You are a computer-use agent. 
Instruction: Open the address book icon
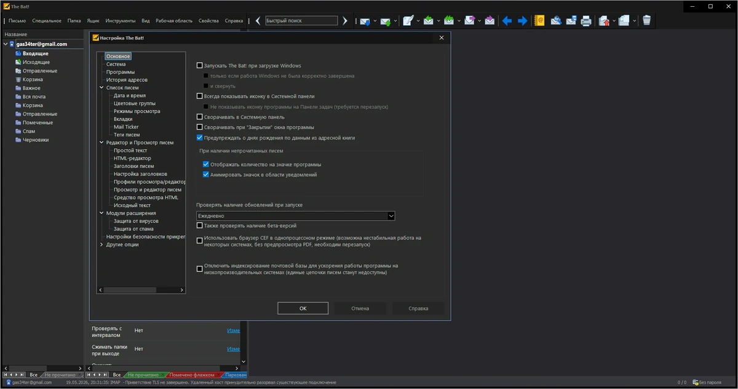tap(539, 21)
